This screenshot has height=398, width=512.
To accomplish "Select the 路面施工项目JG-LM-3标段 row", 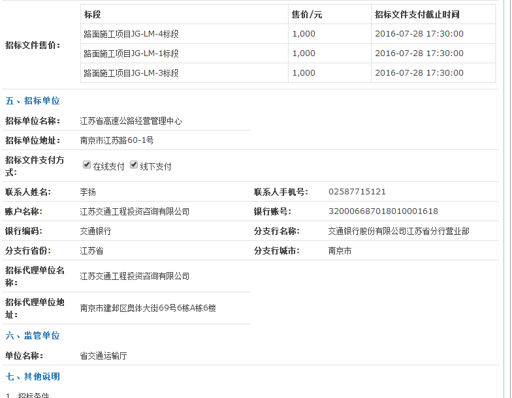I will (x=131, y=73).
